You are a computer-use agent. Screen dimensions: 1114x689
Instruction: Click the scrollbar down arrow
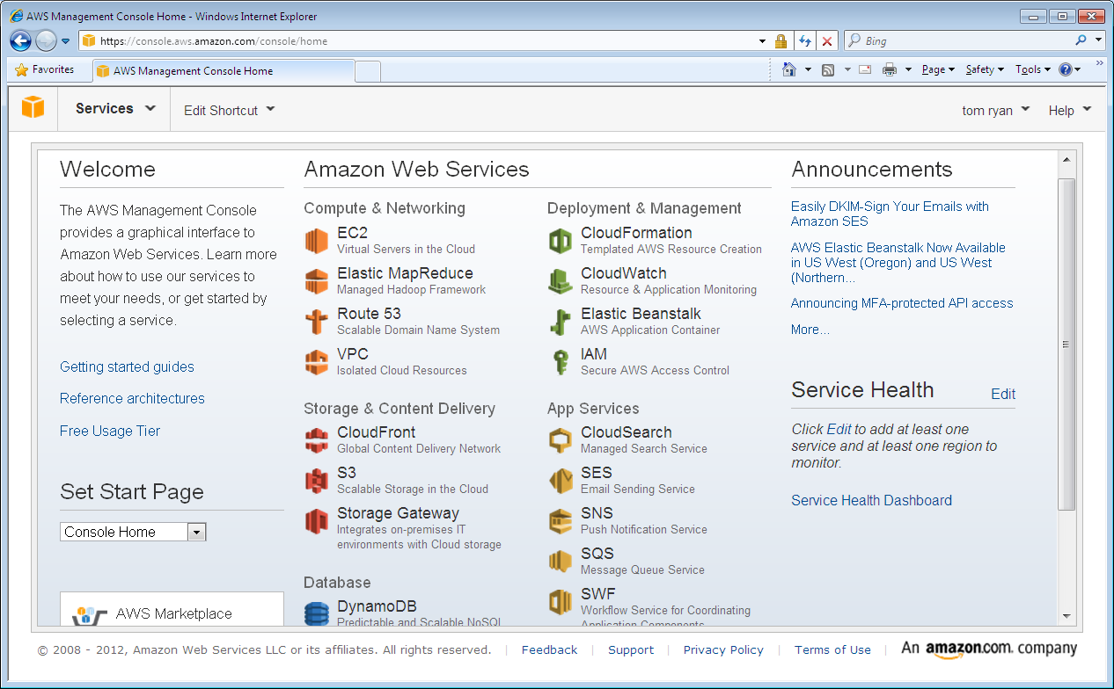pos(1066,616)
